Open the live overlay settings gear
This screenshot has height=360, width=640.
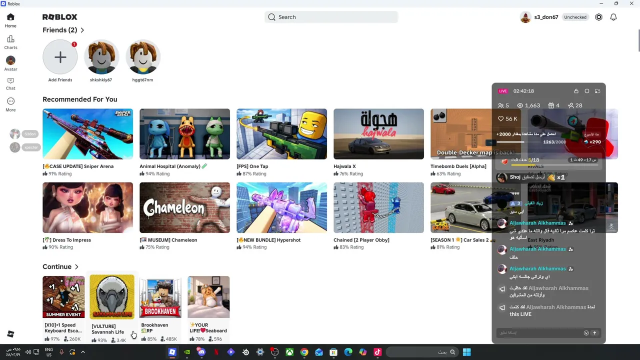click(587, 91)
